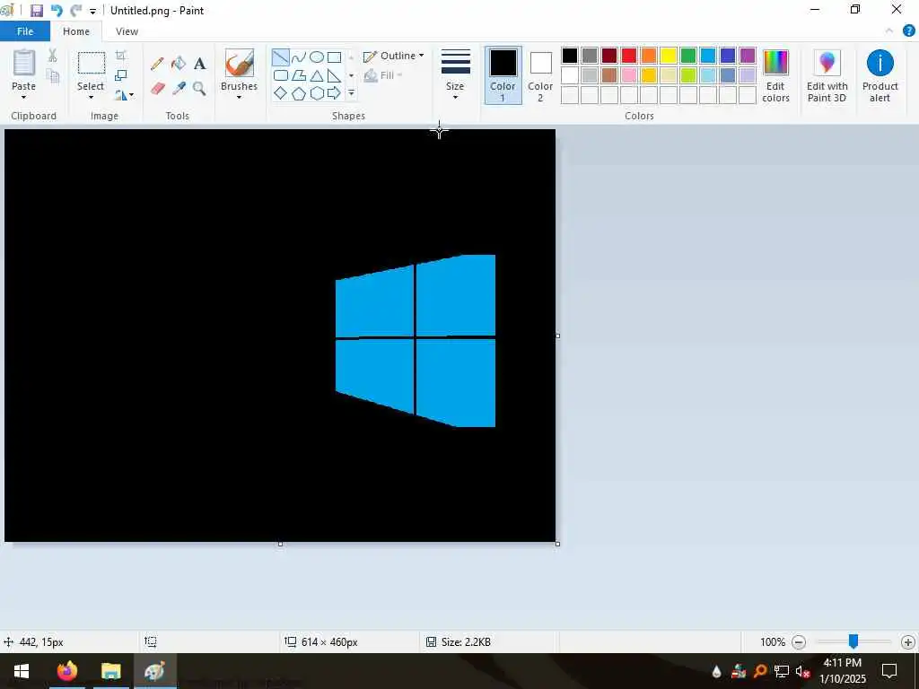The image size is (919, 689).
Task: Open the Select dropdown arrow
Action: pyautogui.click(x=91, y=97)
